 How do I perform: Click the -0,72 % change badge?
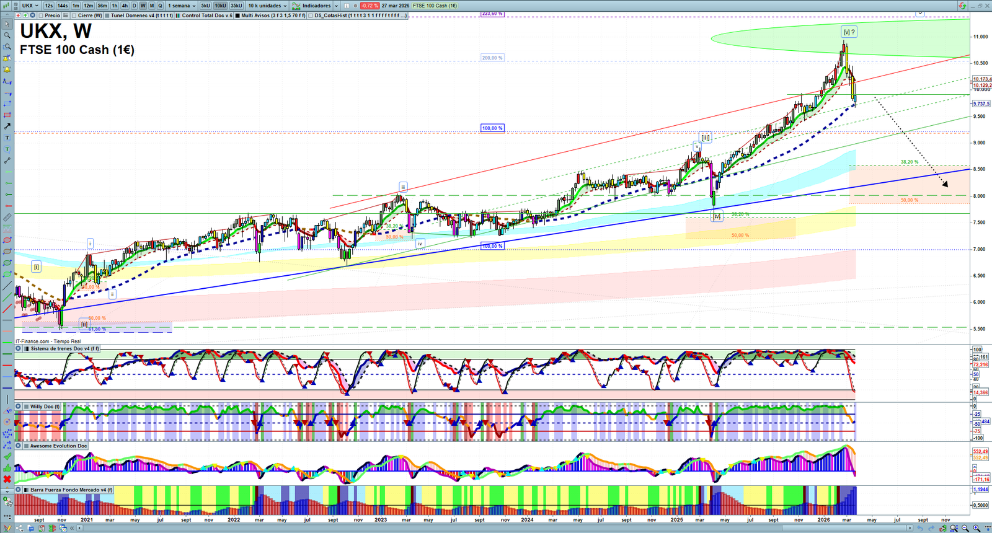point(370,6)
